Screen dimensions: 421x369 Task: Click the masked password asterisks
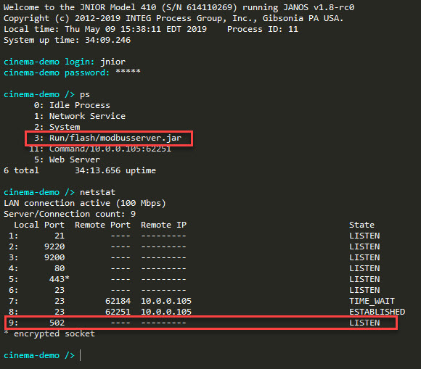tap(128, 71)
